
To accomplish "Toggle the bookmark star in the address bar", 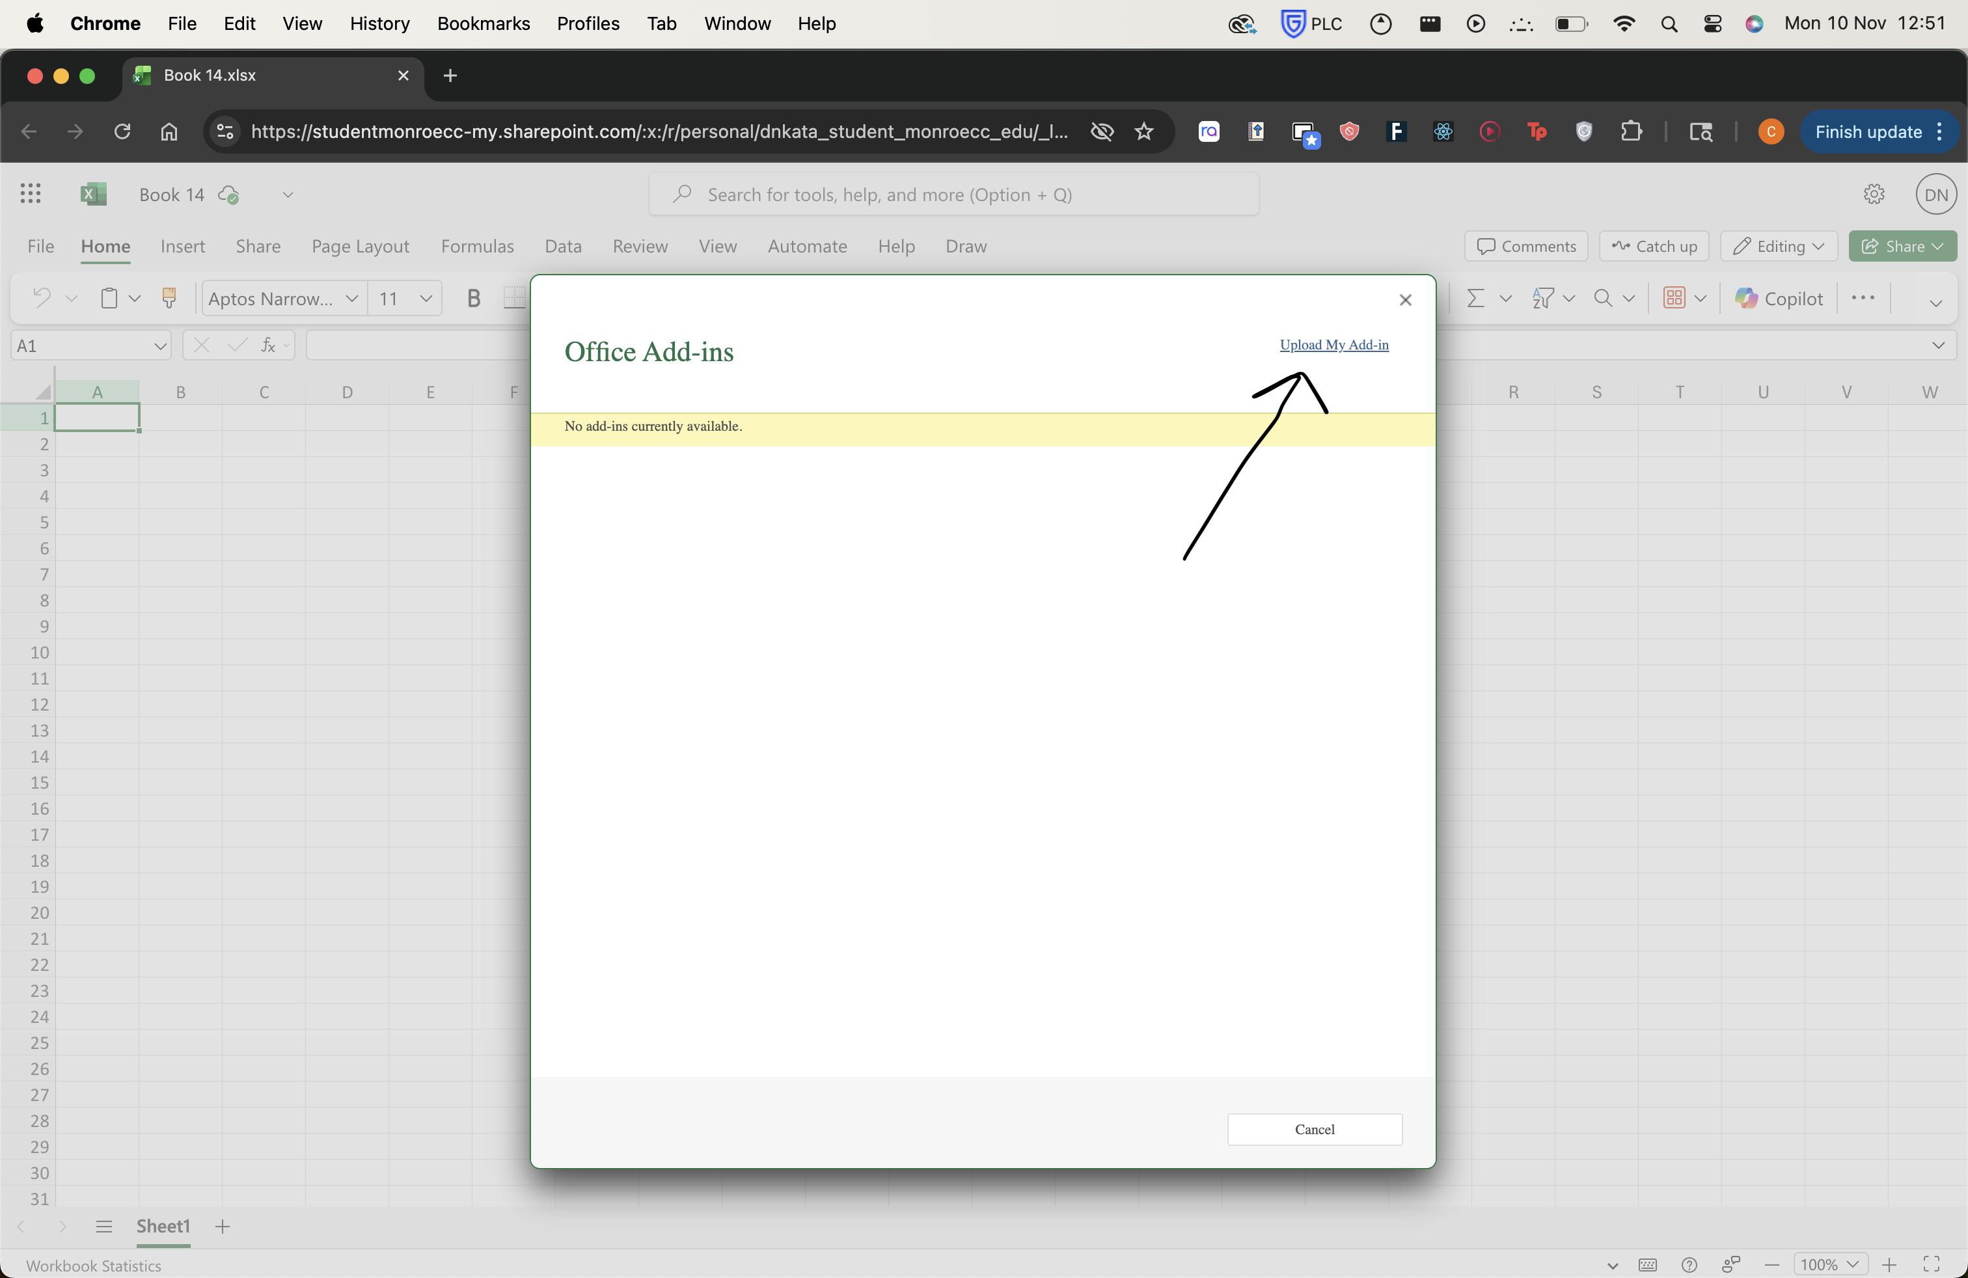I will pyautogui.click(x=1143, y=131).
